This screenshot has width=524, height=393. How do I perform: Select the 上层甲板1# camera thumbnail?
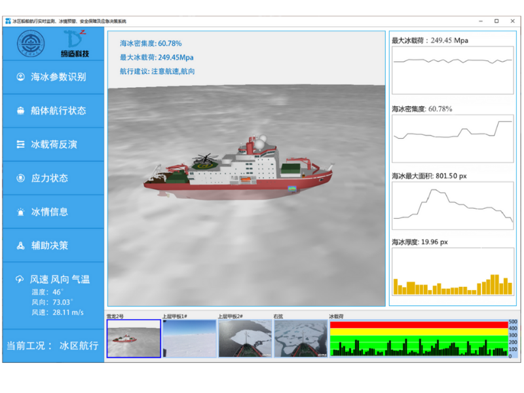pos(189,338)
